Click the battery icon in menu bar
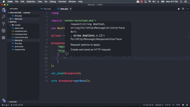Viewport: 190px width, 107px height. (163, 1)
